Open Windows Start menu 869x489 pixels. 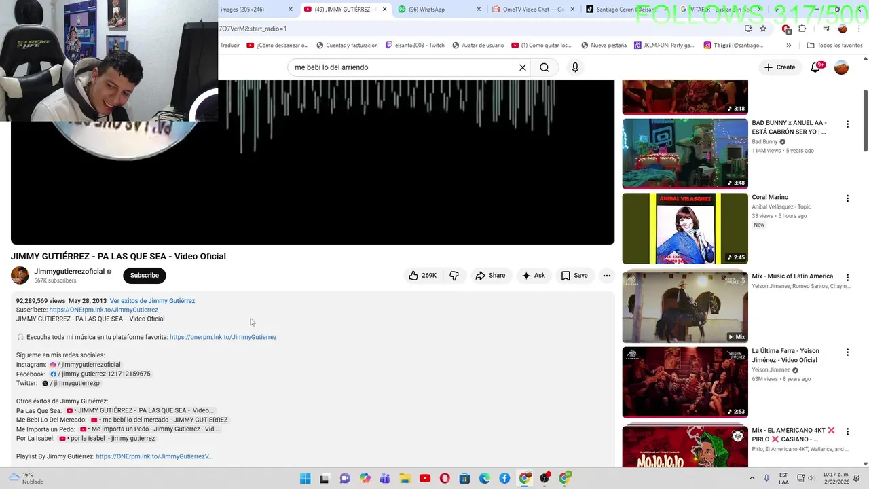306,479
